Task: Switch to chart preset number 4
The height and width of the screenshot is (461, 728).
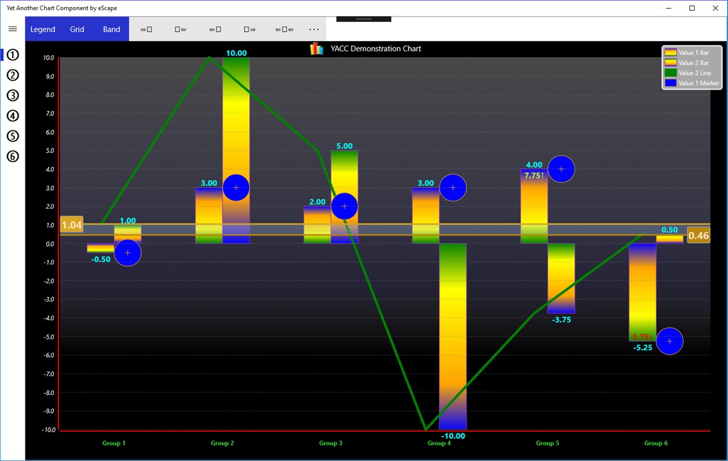Action: point(13,116)
